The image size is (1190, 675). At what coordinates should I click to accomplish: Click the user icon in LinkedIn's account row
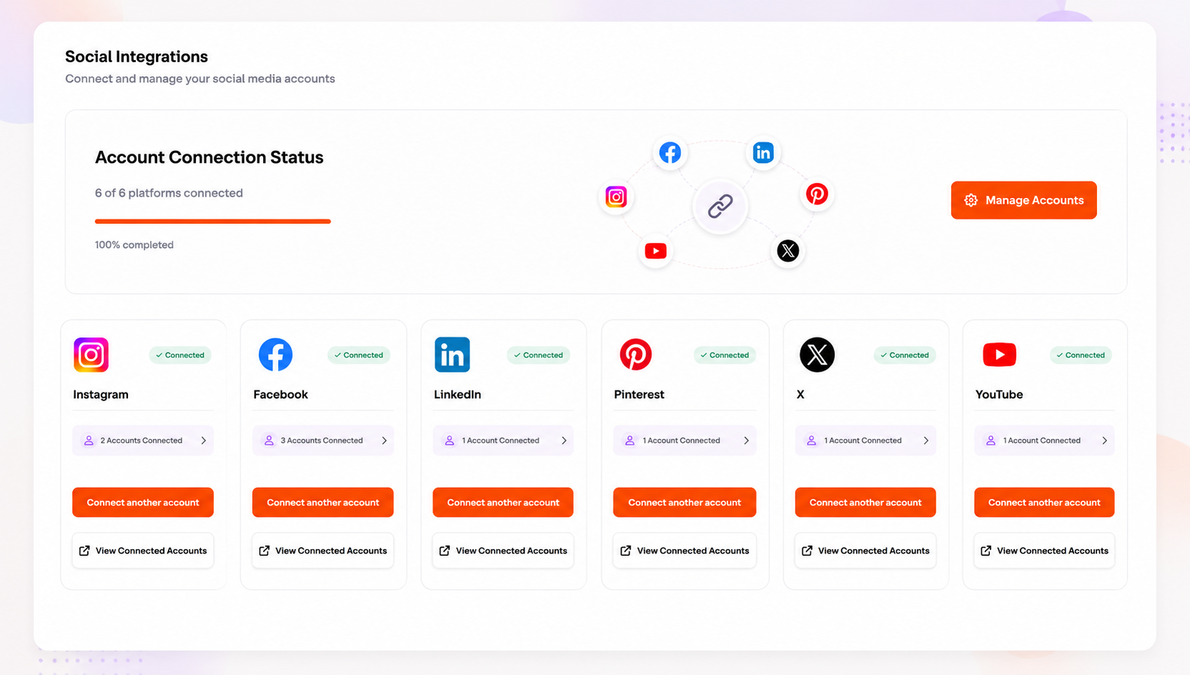click(450, 441)
